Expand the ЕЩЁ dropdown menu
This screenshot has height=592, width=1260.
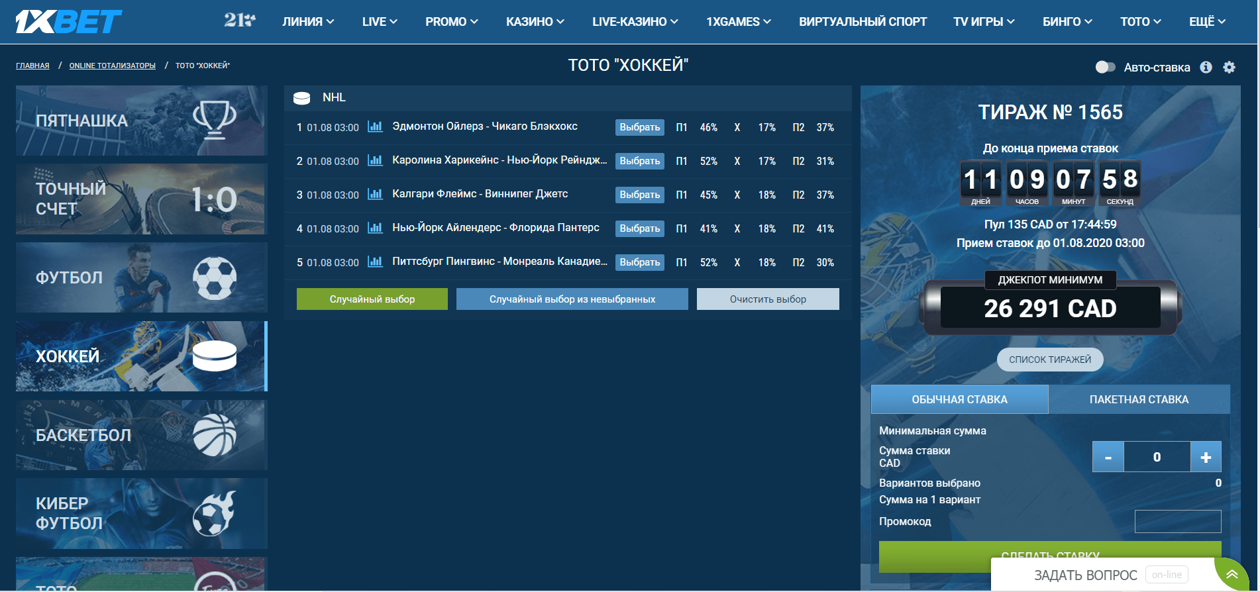[x=1207, y=22]
